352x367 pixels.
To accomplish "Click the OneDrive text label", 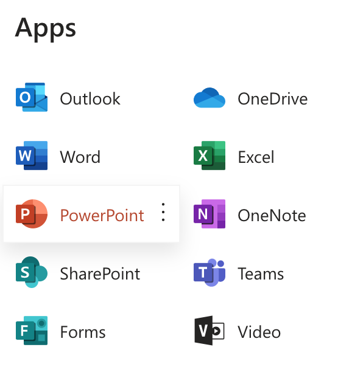I will pyautogui.click(x=272, y=98).
